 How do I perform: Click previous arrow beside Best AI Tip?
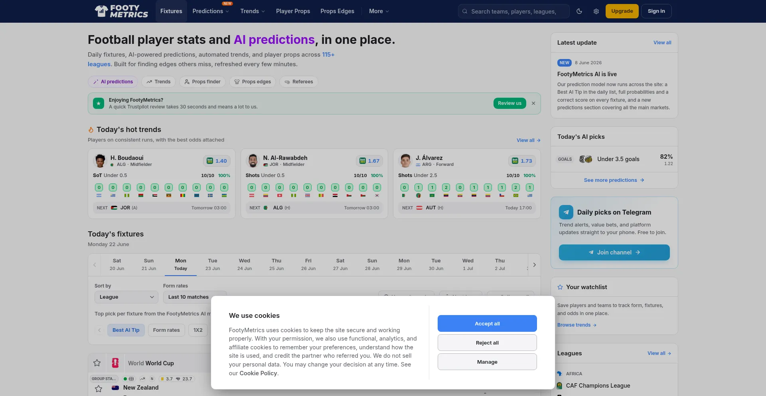tap(99, 330)
